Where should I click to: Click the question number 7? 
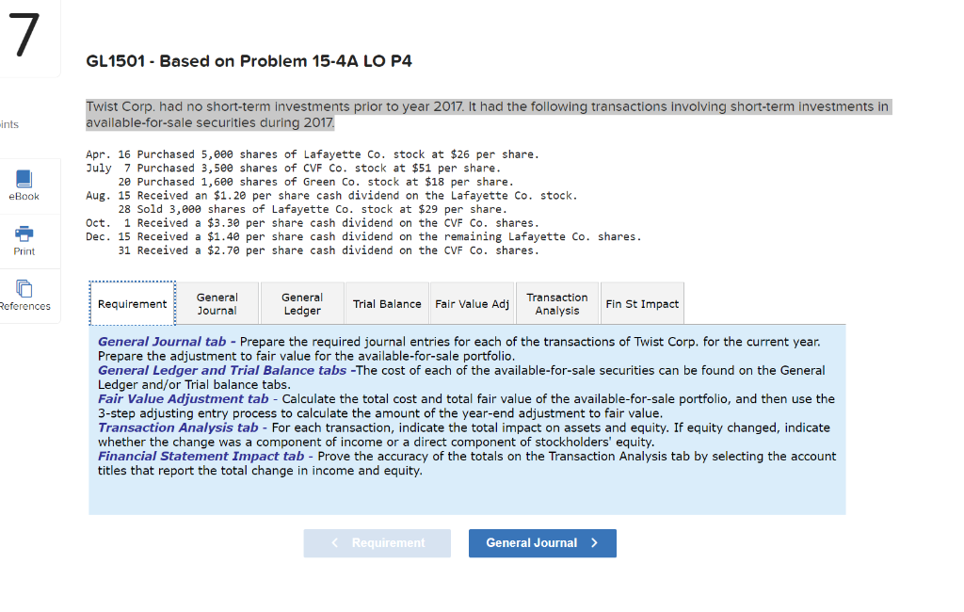[x=24, y=36]
